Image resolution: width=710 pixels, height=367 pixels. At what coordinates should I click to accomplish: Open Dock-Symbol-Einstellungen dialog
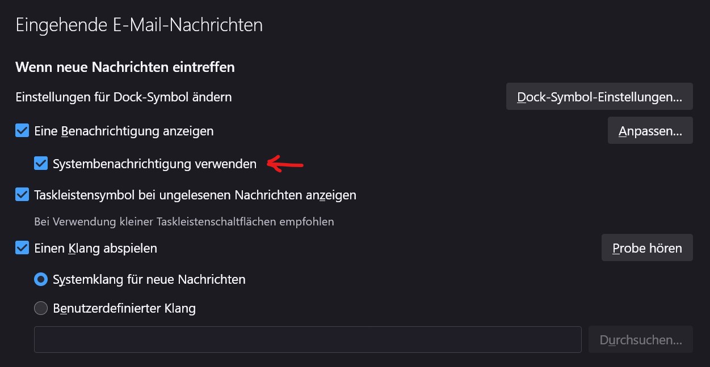tap(599, 97)
